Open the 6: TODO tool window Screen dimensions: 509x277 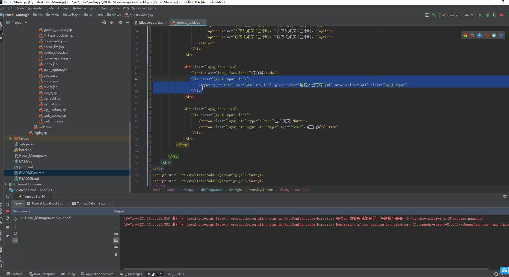(x=176, y=274)
